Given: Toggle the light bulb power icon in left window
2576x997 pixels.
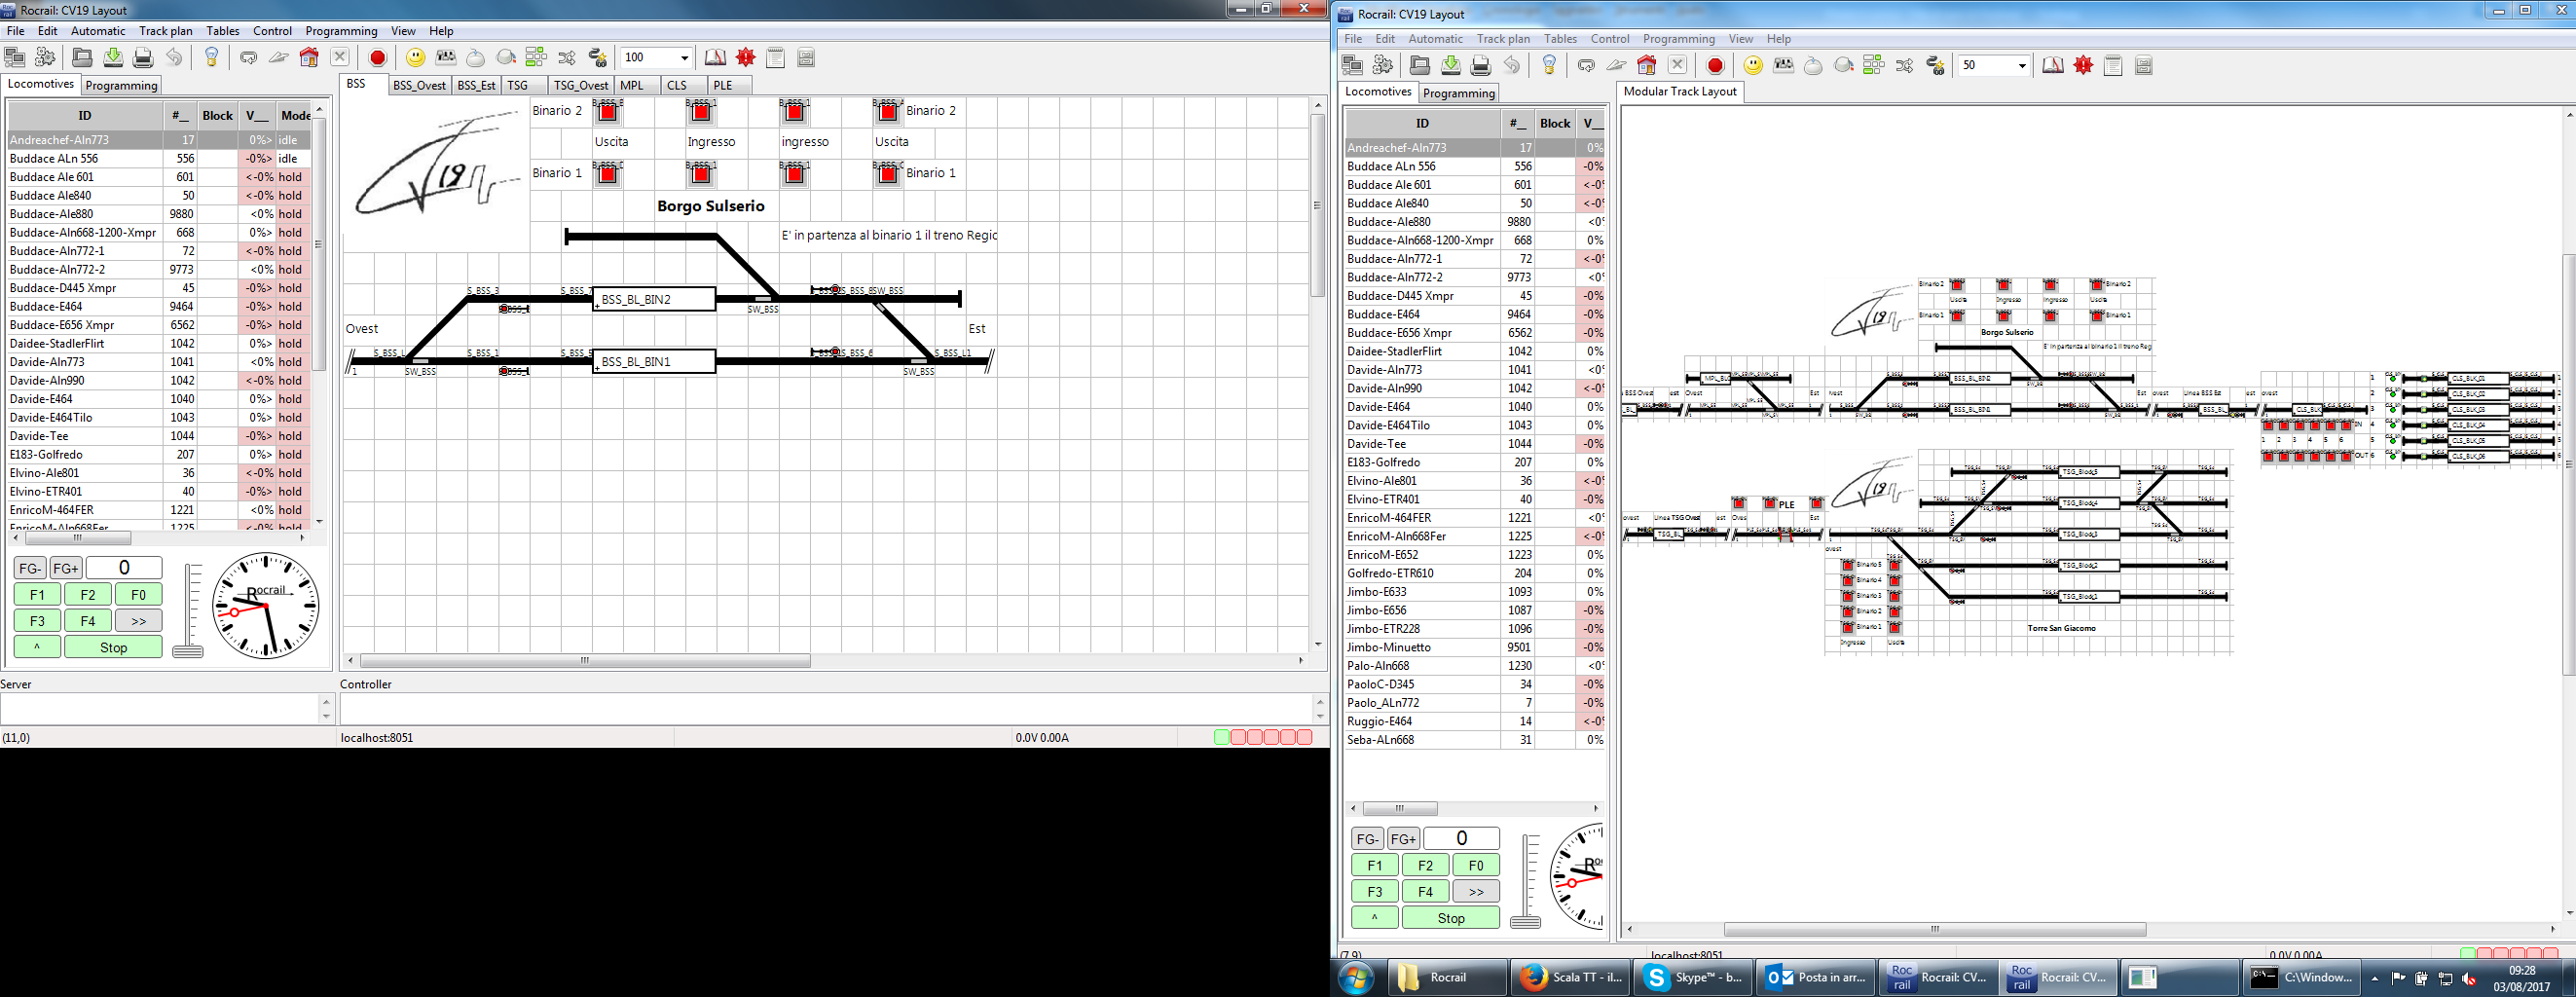Looking at the screenshot, I should click(x=211, y=58).
